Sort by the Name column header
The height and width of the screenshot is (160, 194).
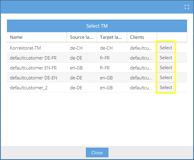pyautogui.click(x=37, y=37)
